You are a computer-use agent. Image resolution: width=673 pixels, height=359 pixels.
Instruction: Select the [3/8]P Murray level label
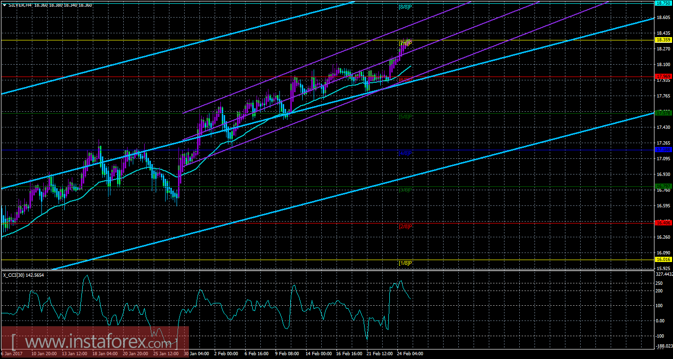point(405,190)
